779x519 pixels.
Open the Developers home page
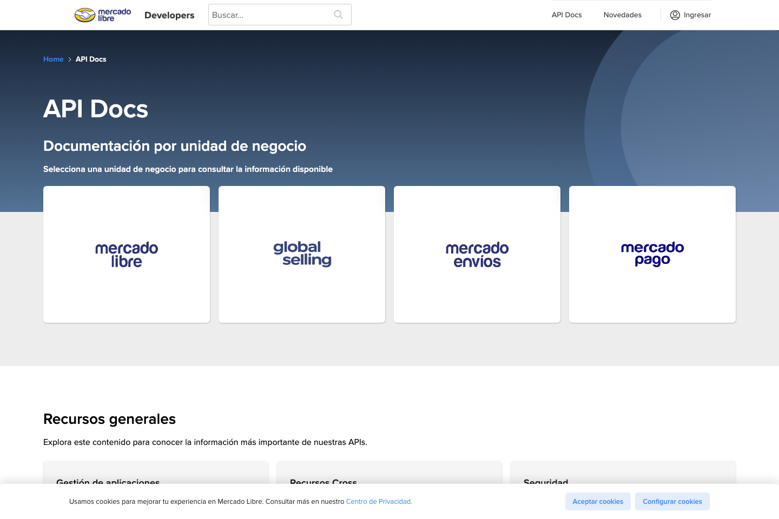[169, 15]
